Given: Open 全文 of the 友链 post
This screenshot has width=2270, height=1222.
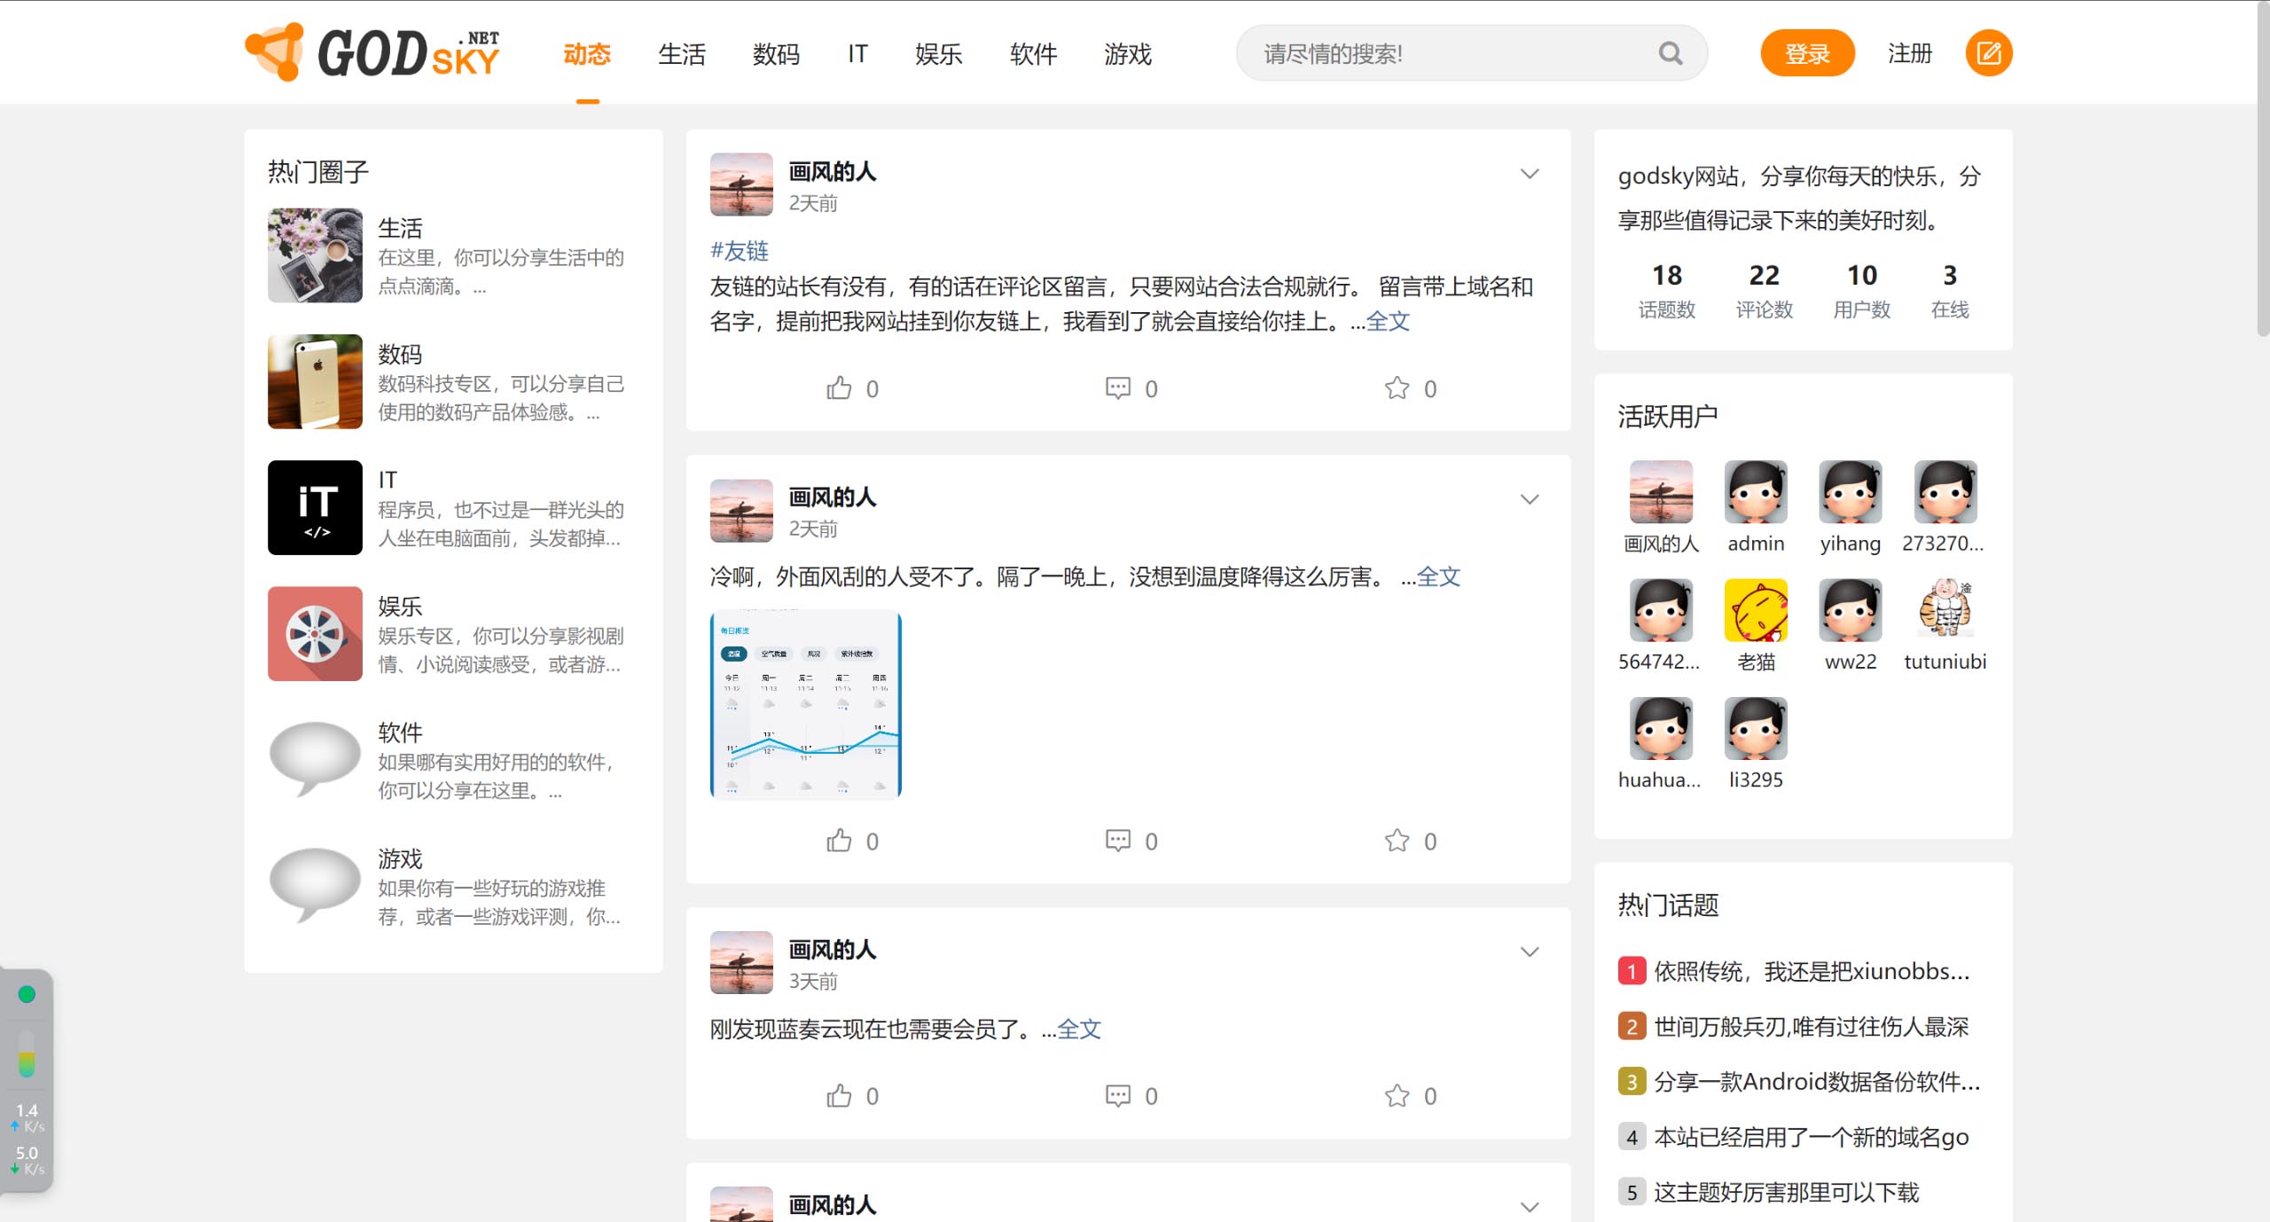Looking at the screenshot, I should [x=1388, y=321].
